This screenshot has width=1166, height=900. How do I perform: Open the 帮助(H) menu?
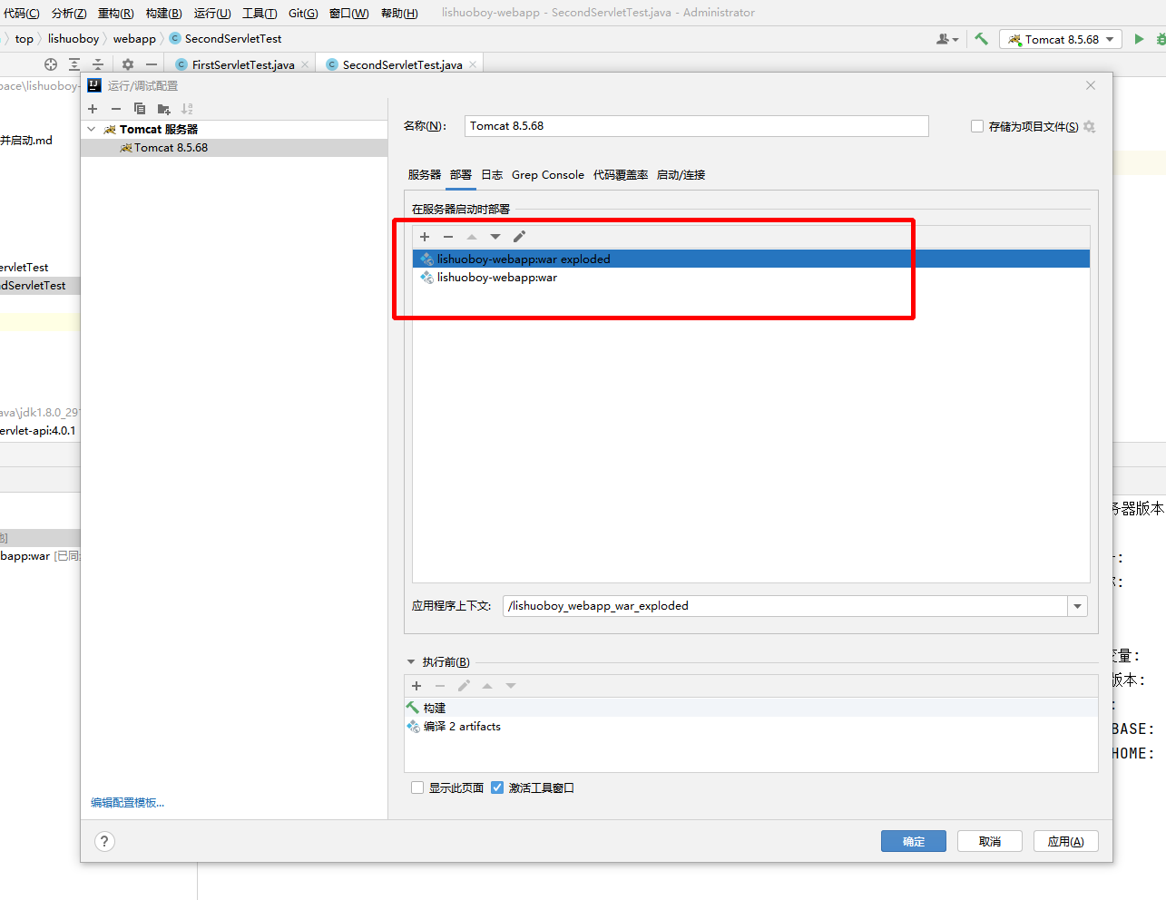(x=399, y=13)
